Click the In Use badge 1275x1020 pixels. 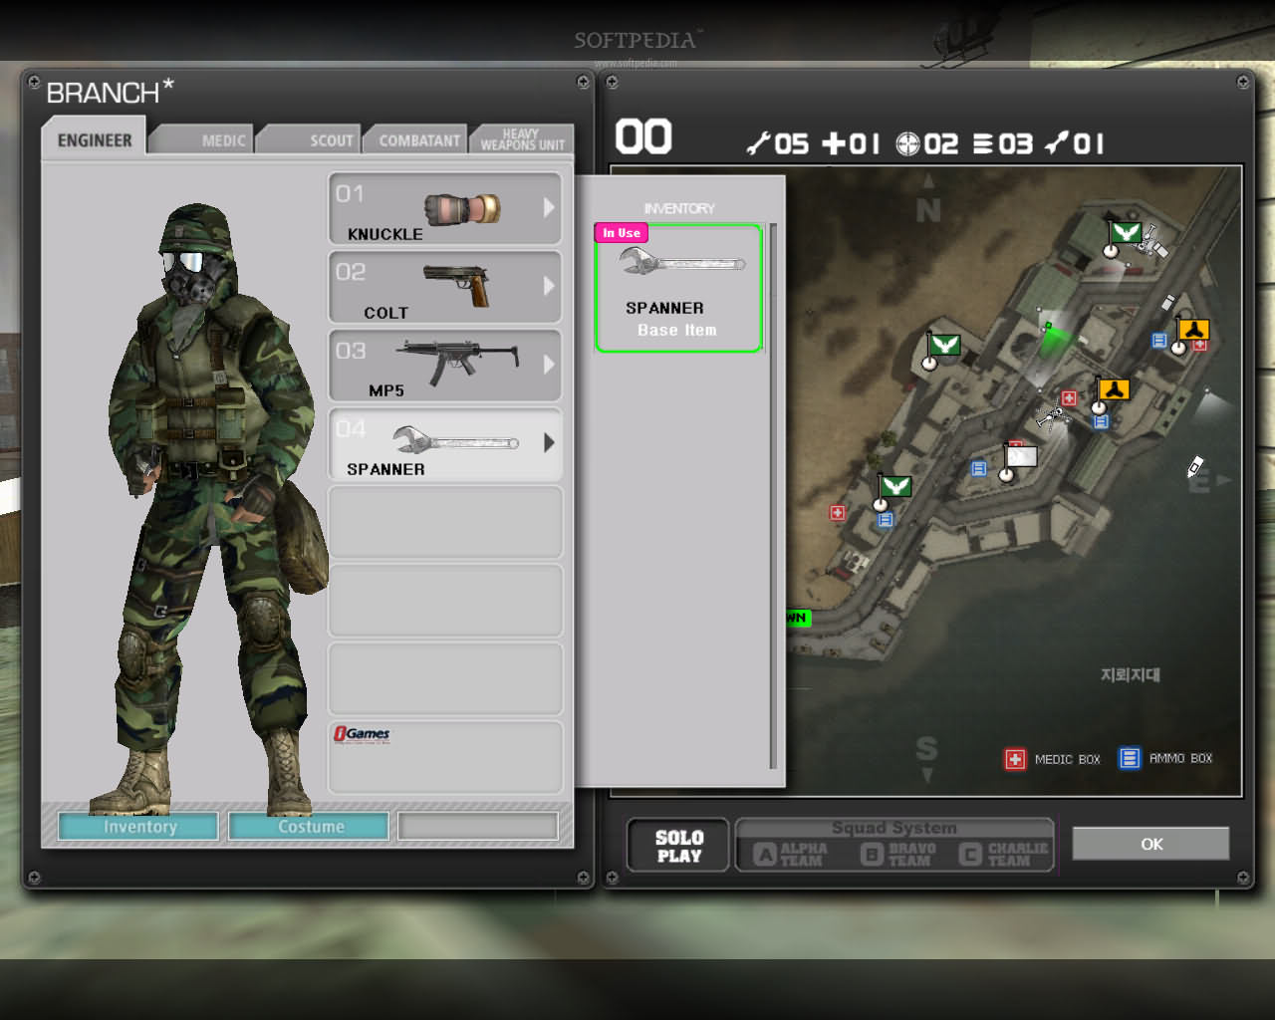click(622, 232)
